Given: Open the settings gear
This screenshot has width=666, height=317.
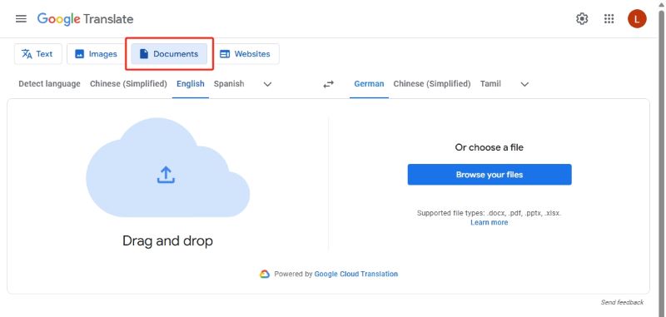Looking at the screenshot, I should (582, 18).
